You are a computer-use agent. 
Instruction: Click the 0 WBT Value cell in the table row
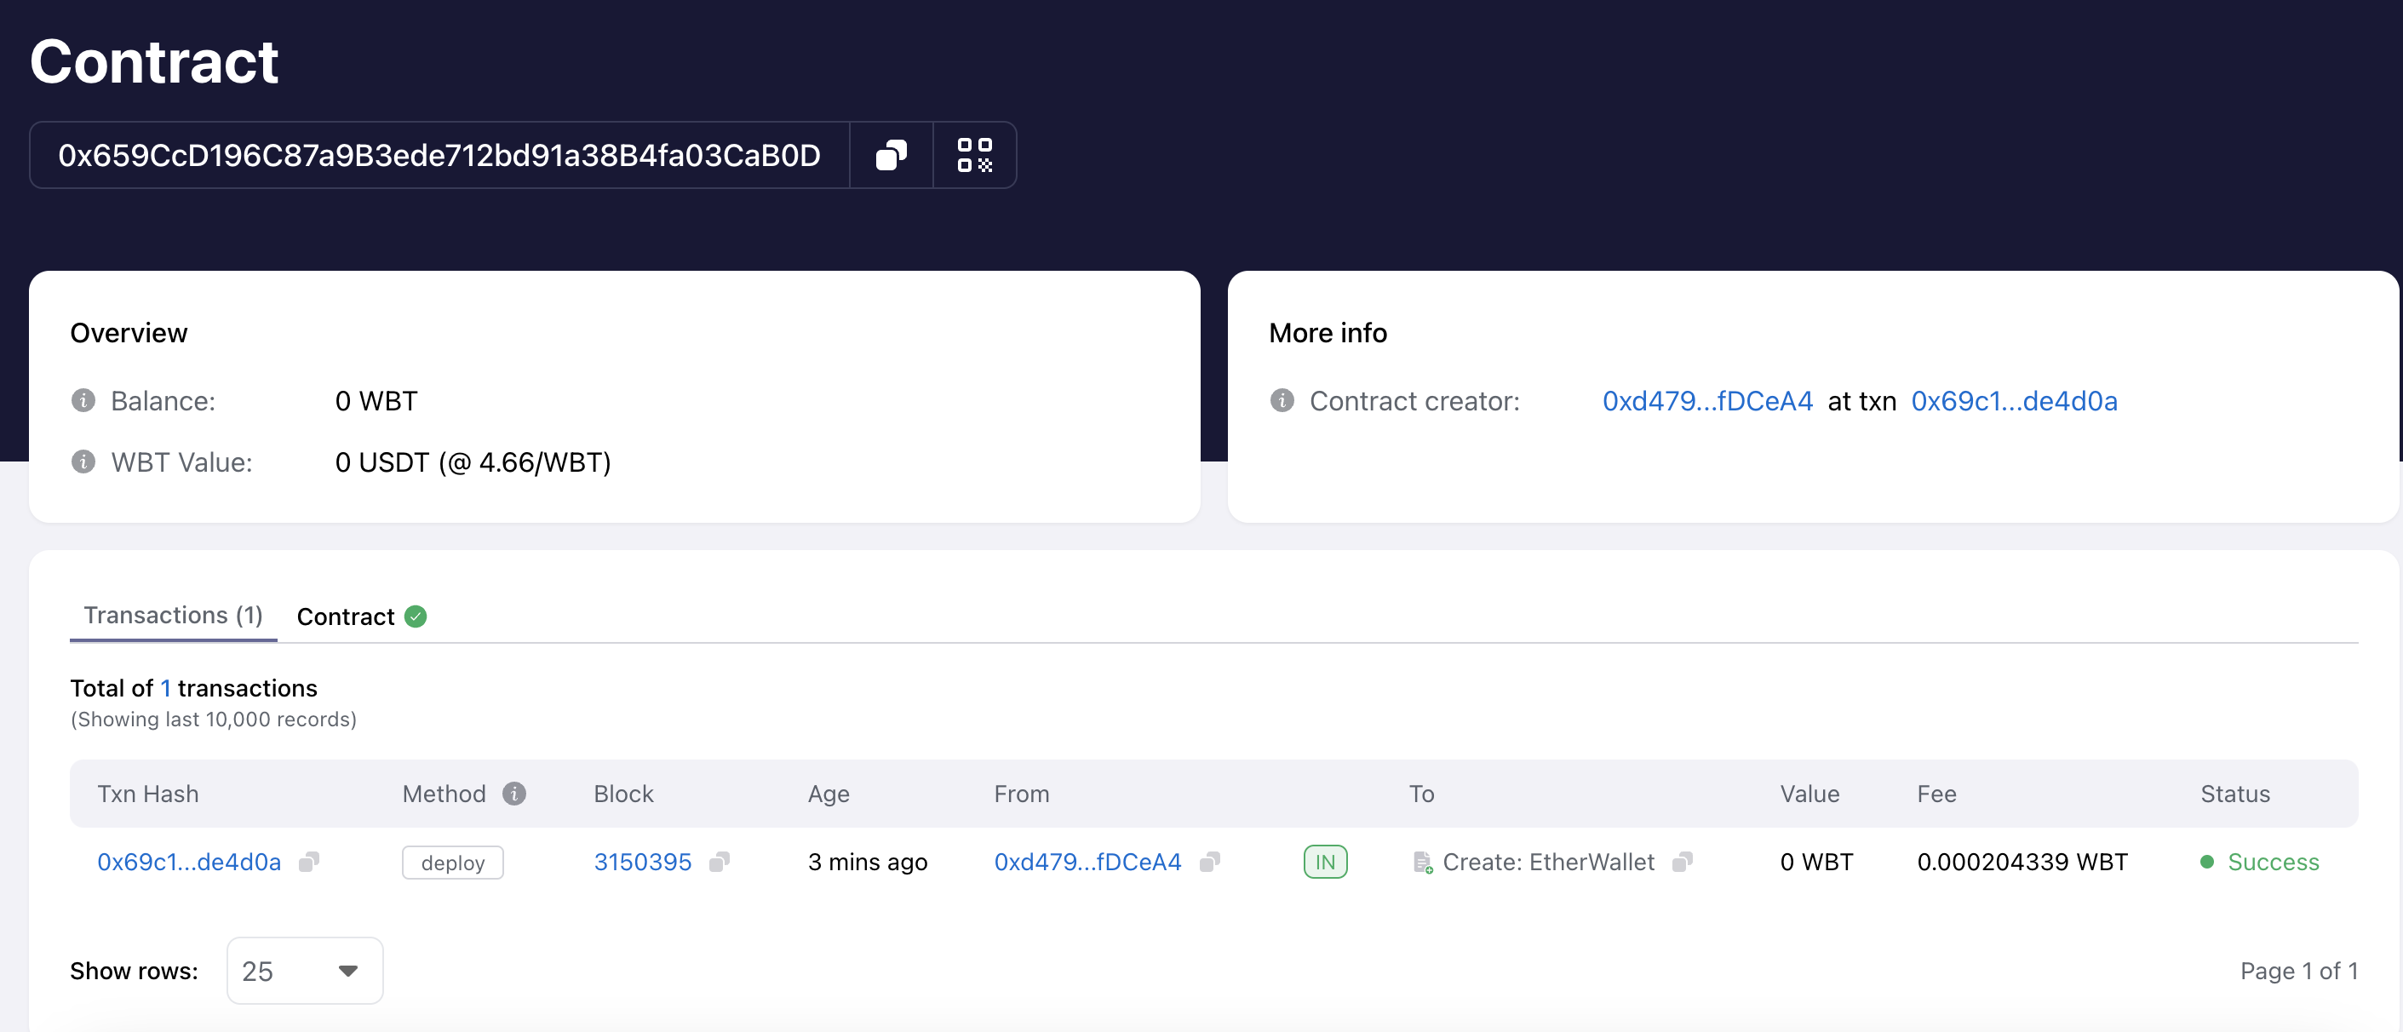click(1816, 861)
